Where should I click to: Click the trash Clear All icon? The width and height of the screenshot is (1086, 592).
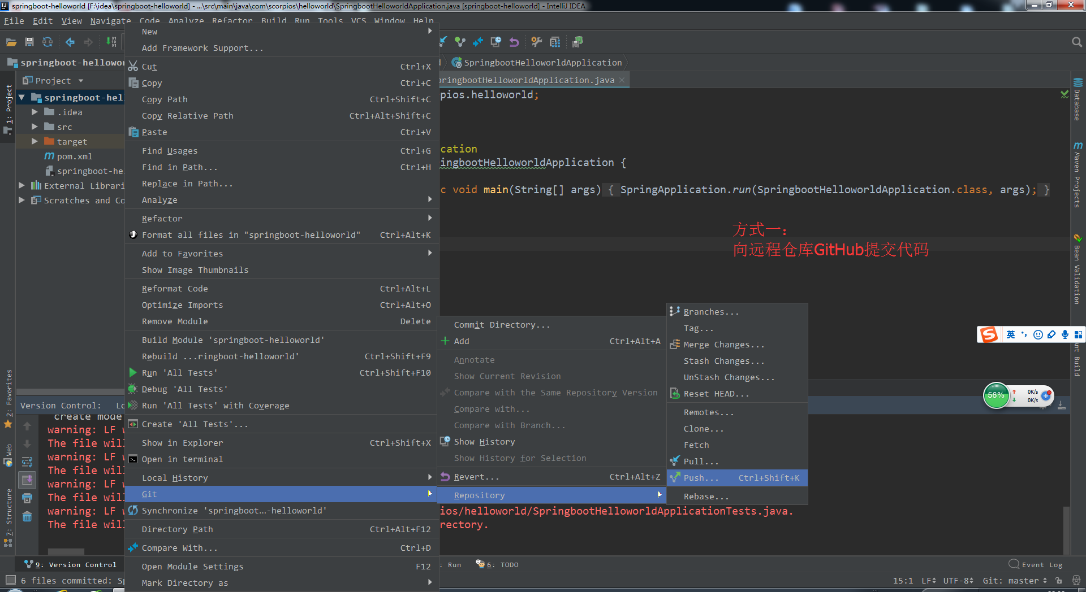point(27,516)
